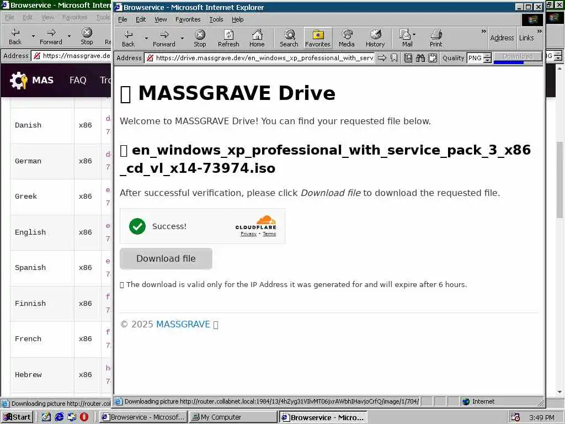
Task: Open the File menu in the front window
Action: click(x=122, y=19)
